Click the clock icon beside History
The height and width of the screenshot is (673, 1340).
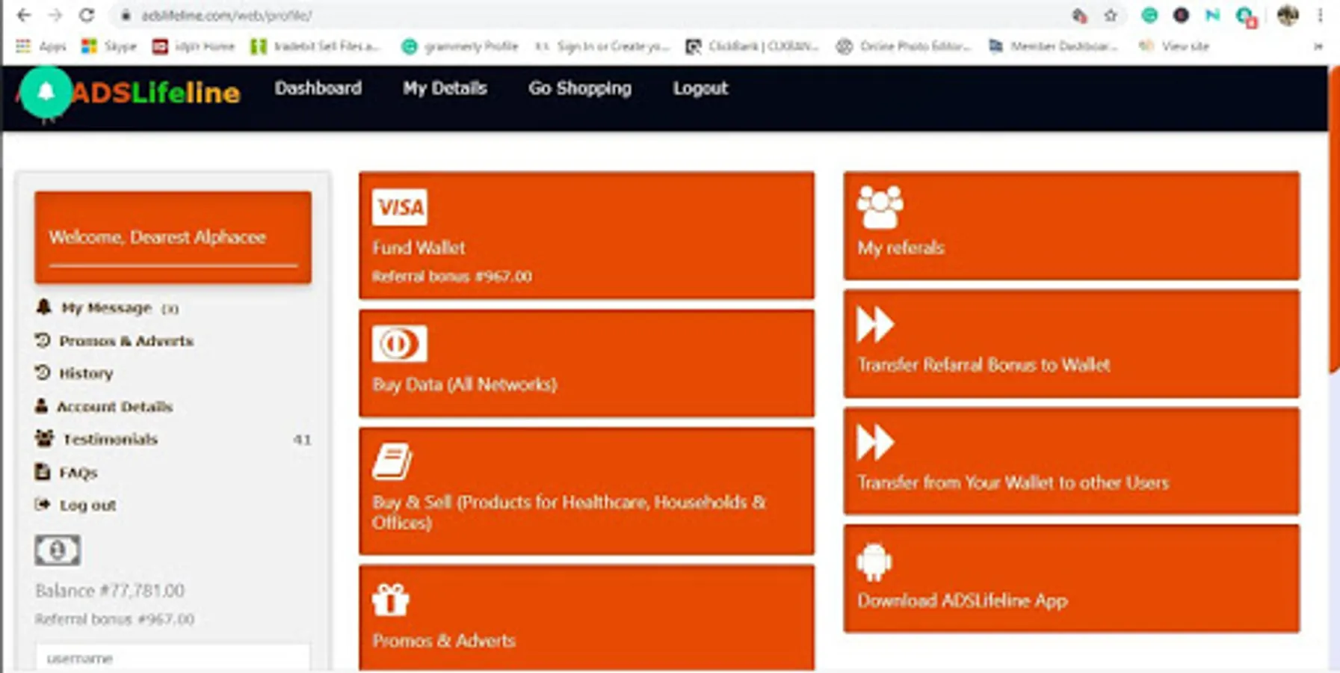pyautogui.click(x=43, y=372)
